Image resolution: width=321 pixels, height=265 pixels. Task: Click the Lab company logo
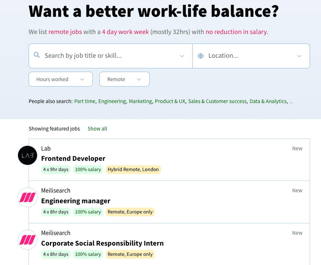[28, 155]
